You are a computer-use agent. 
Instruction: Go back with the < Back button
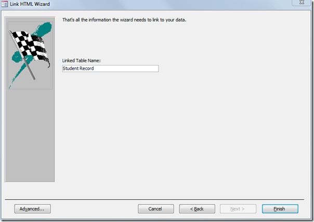pos(197,209)
